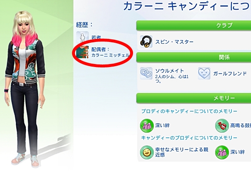Select the Soulmate interlocked hearts icon
Viewport: 251px width, 183px height.
146,73
